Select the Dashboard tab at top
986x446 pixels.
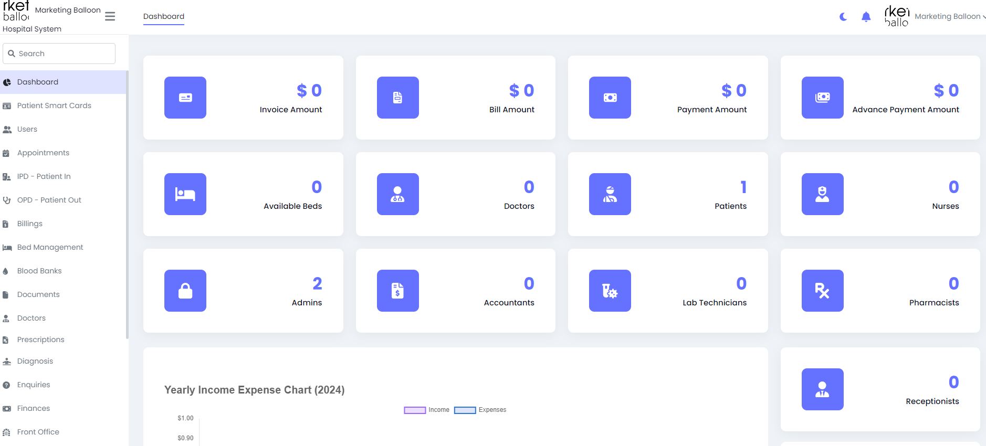point(164,16)
